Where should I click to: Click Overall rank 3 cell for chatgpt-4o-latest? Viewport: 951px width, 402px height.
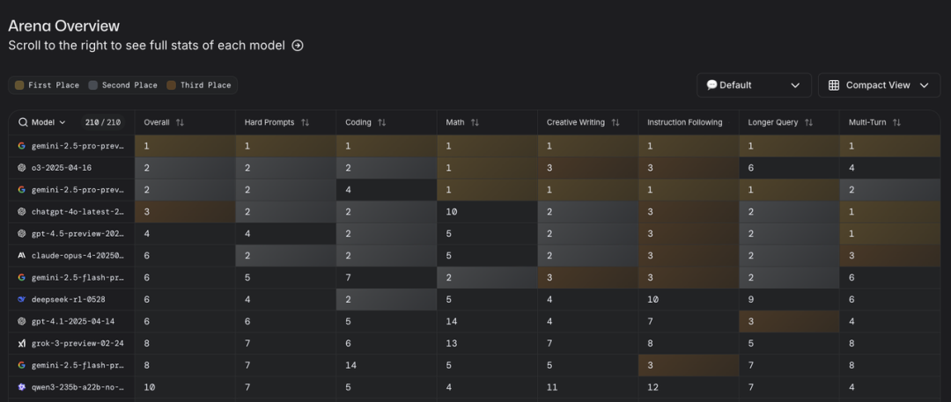(x=185, y=212)
